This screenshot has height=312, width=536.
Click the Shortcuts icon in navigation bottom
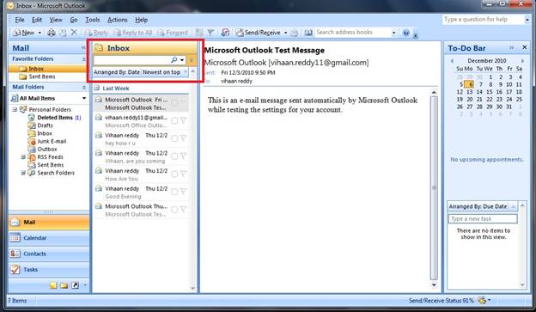pos(75,285)
